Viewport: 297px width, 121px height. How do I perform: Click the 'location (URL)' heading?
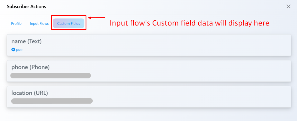coord(30,93)
